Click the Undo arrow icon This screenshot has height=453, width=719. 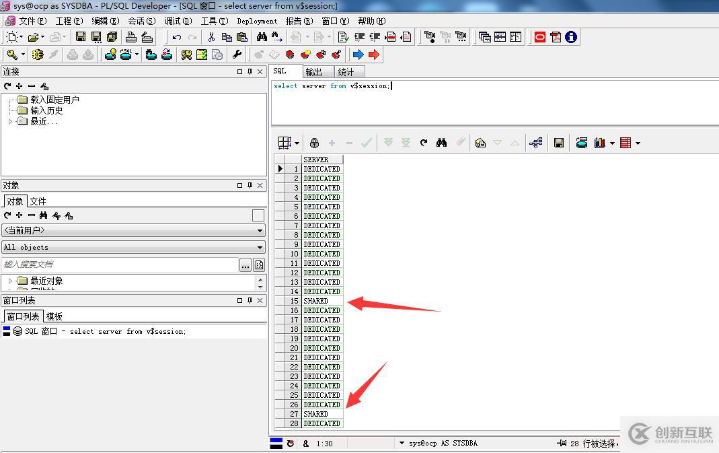[x=177, y=38]
